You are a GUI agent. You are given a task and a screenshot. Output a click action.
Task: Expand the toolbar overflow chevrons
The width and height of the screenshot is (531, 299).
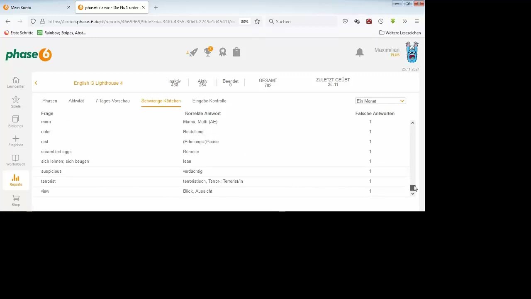404,22
